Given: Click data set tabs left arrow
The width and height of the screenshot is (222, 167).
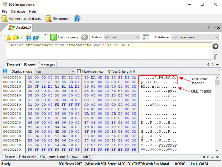Looking at the screenshot, I should pos(208,65).
